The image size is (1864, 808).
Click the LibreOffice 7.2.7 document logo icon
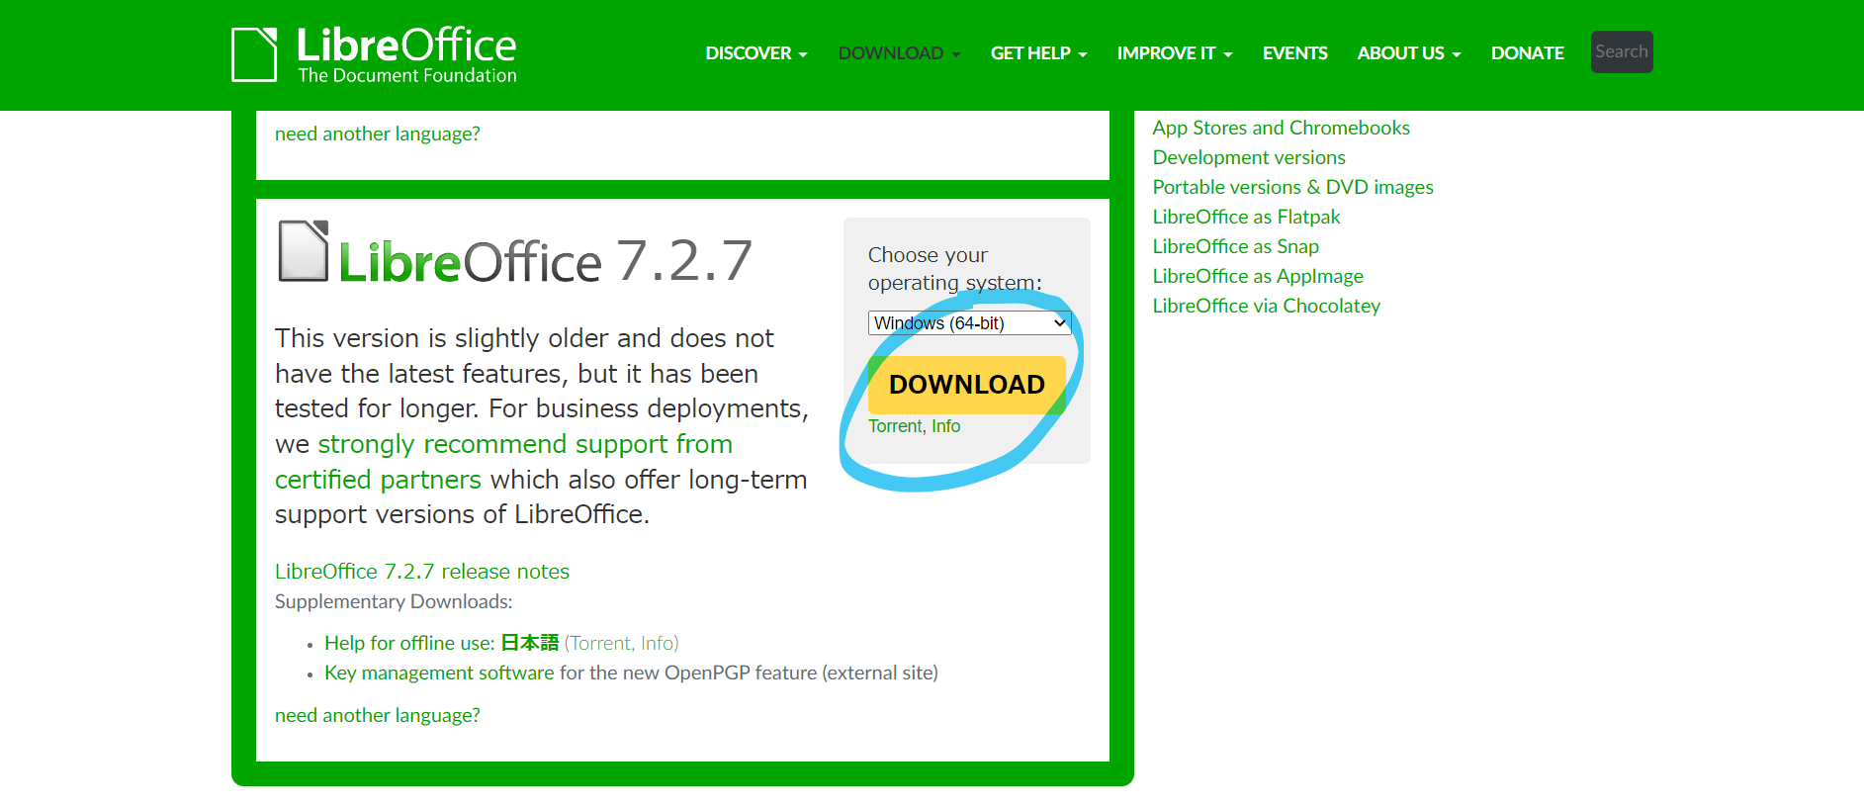[x=304, y=251]
